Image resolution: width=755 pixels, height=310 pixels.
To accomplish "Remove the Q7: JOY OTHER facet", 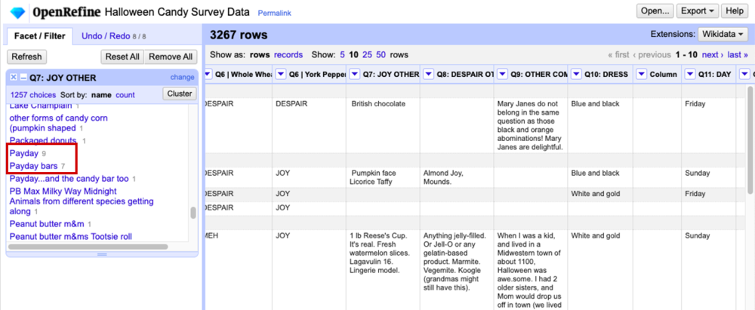I will coord(14,78).
